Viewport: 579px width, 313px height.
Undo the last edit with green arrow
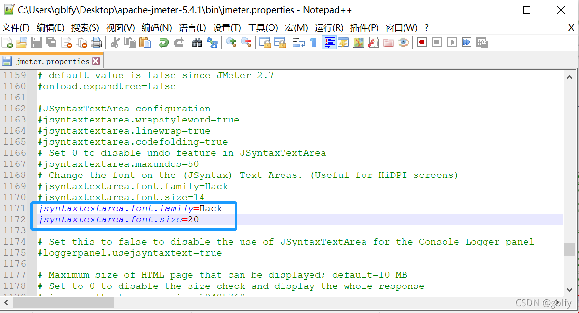163,42
